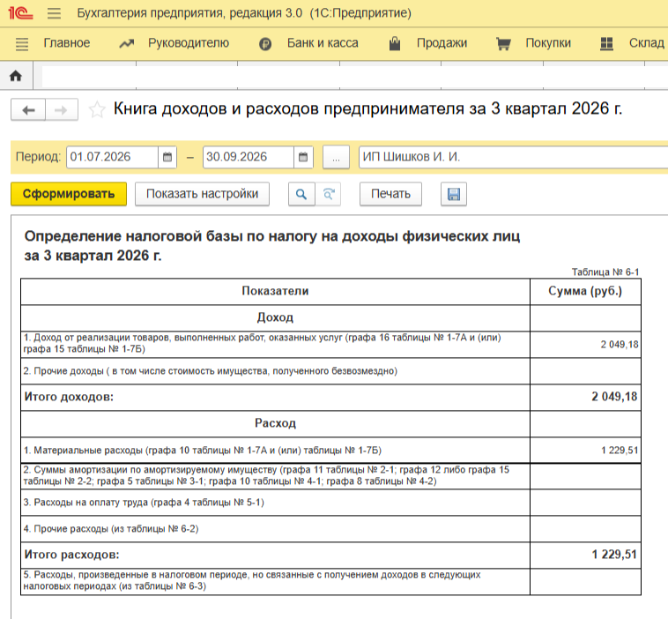Viewport: 668px width, 619px height.
Task: Click Итого расходов label
Action: [x=72, y=555]
